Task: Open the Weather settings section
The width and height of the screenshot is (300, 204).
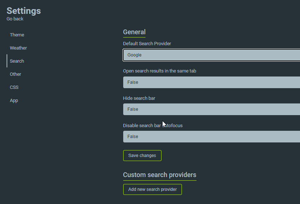Action: (x=18, y=48)
